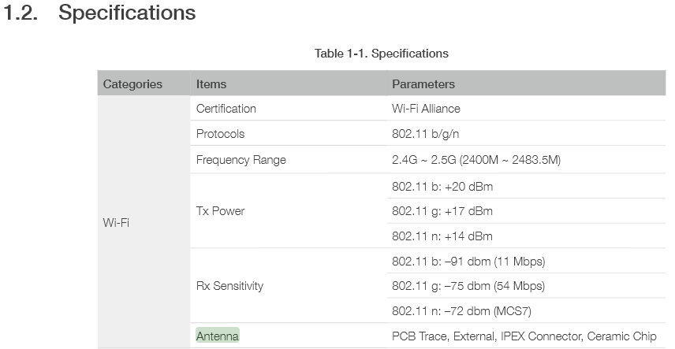
Task: Click the "802.11 b: +20 dBm" entry
Action: (x=442, y=187)
